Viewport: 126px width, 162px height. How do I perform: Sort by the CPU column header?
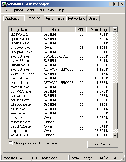pos(81,30)
